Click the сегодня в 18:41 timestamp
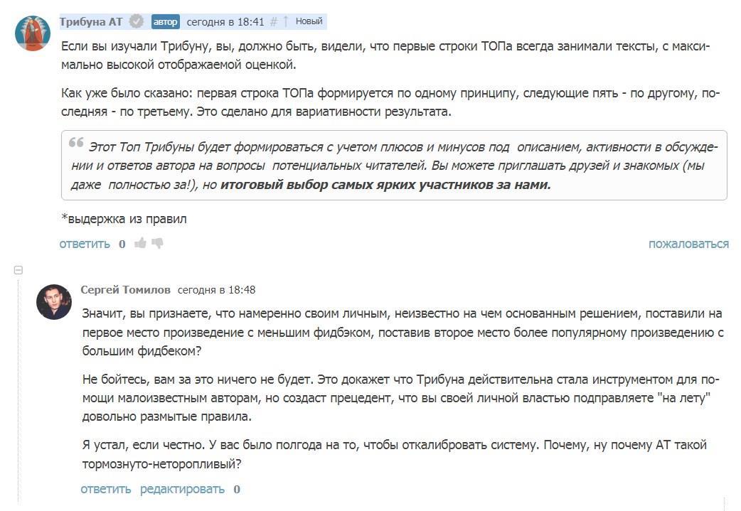Viewport: 741px width, 511px height. coord(225,22)
